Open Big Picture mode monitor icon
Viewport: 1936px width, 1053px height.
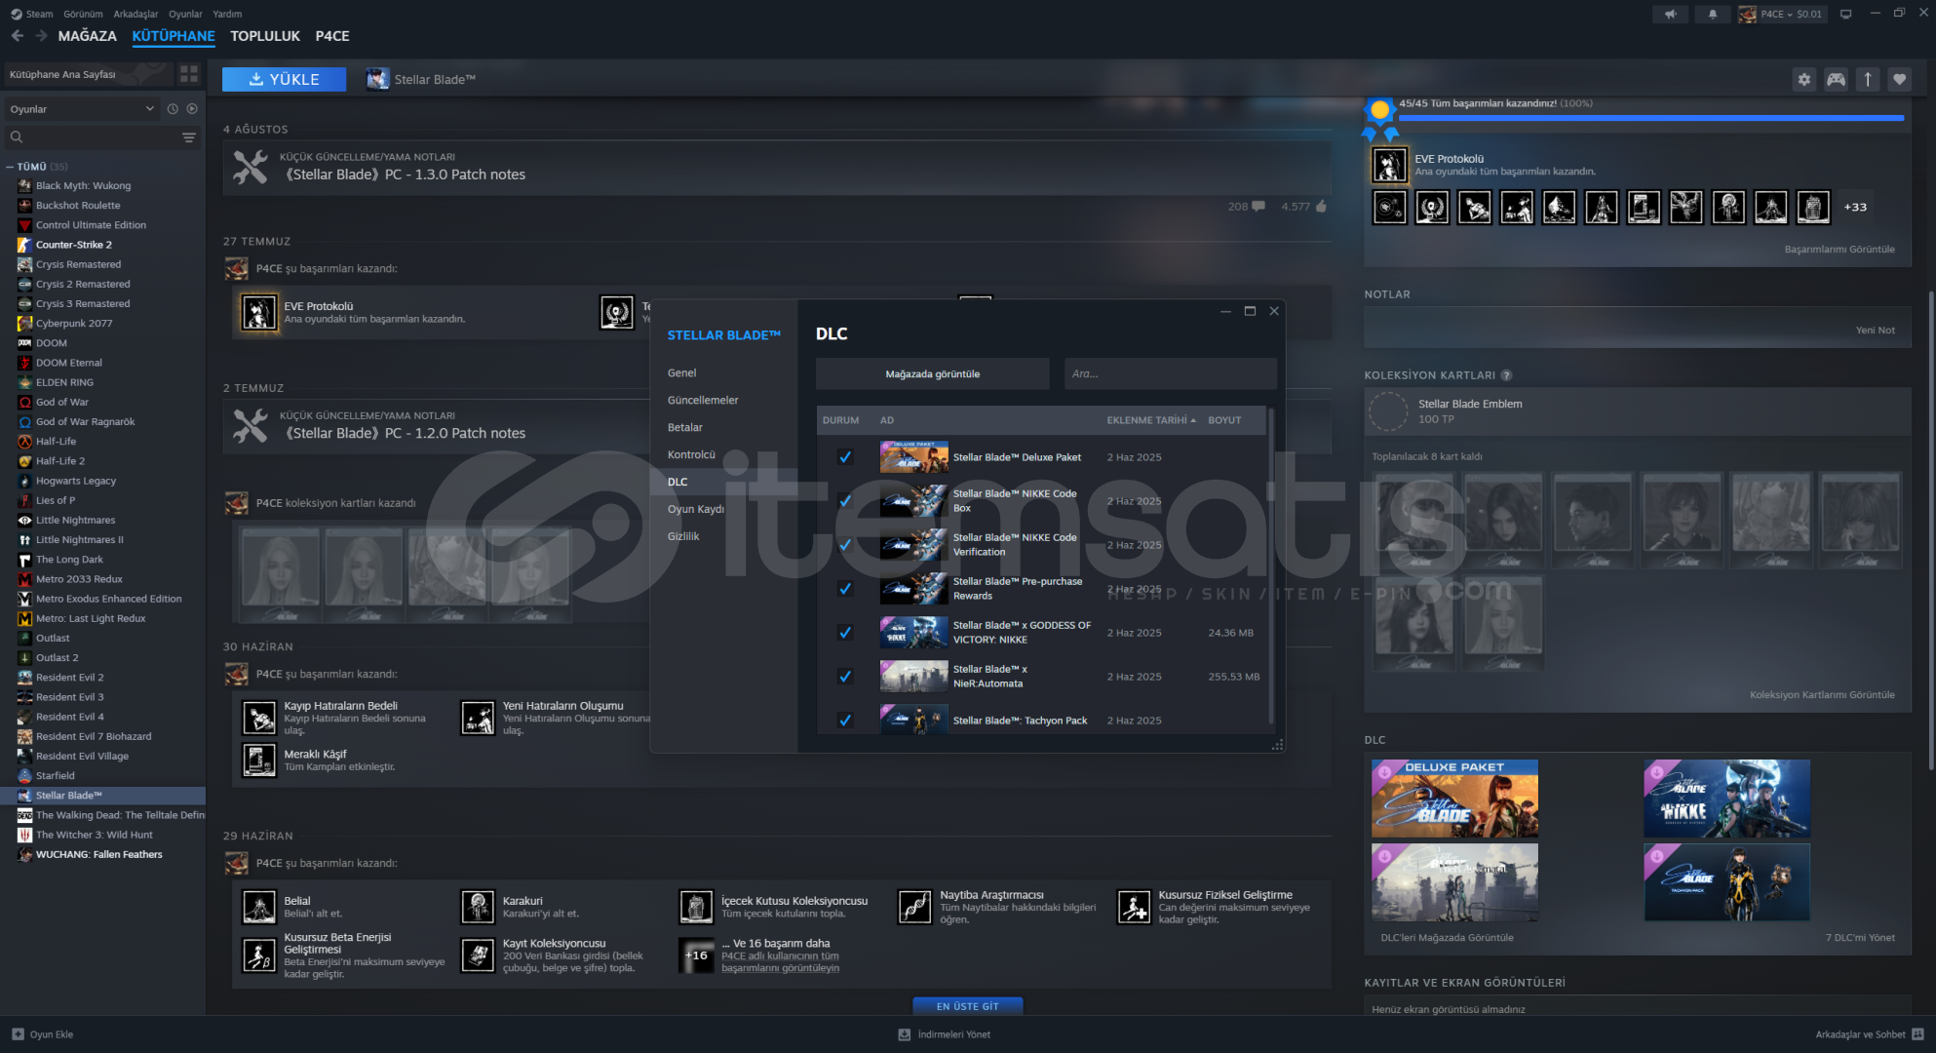[1845, 14]
